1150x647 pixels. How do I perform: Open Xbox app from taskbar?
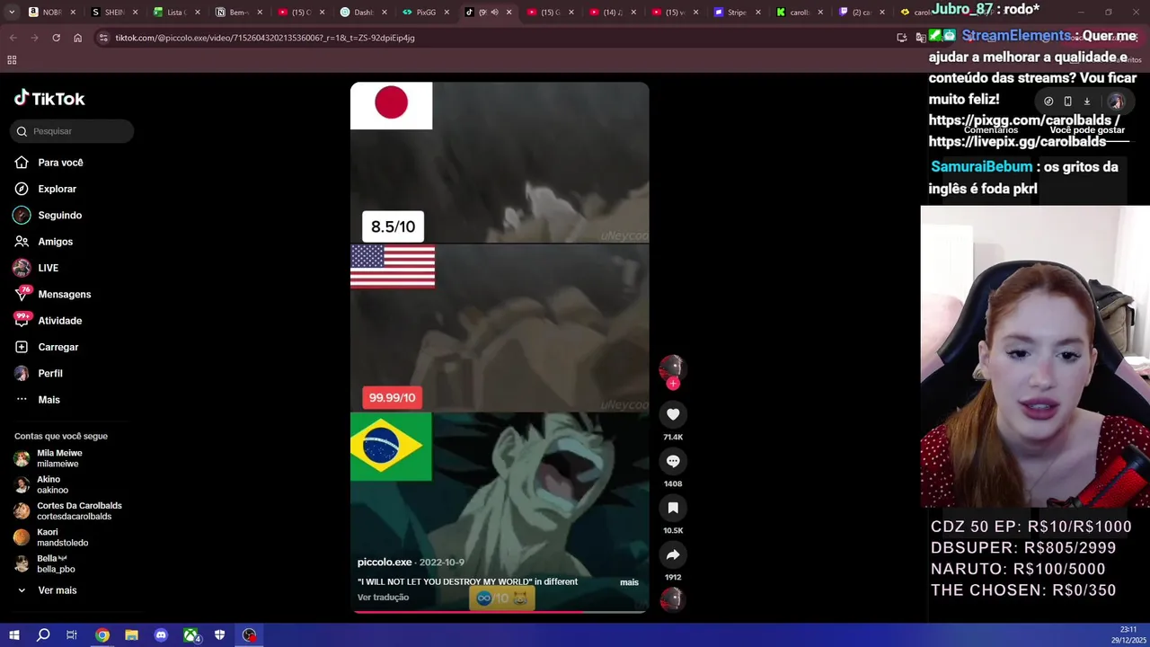point(190,635)
